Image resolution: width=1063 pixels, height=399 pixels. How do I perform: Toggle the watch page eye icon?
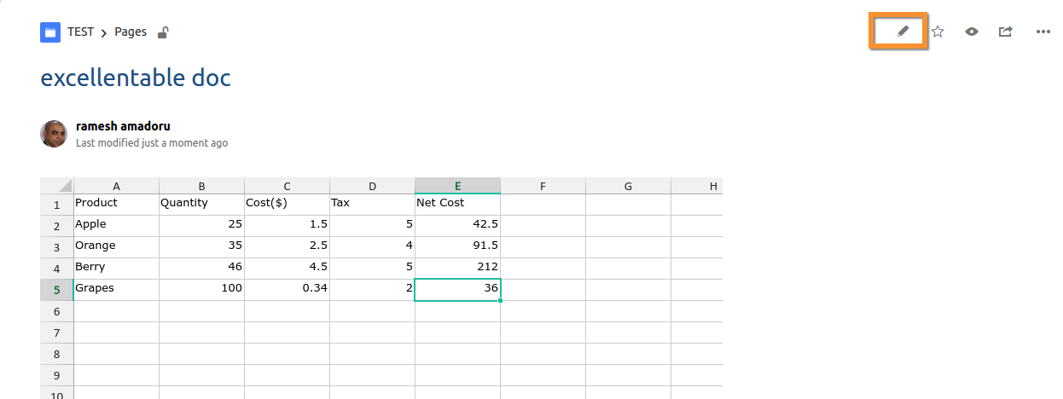[x=972, y=32]
